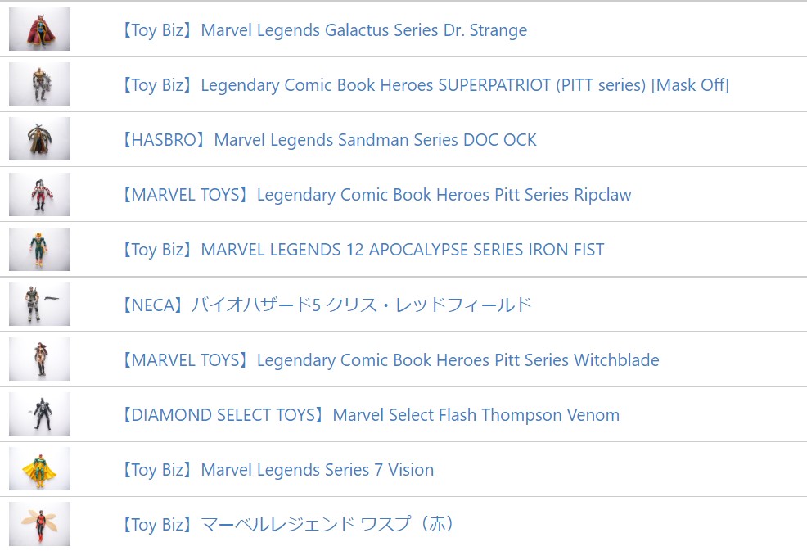Click the マーベルレジェンド ワスプ（赤） link

click(288, 525)
